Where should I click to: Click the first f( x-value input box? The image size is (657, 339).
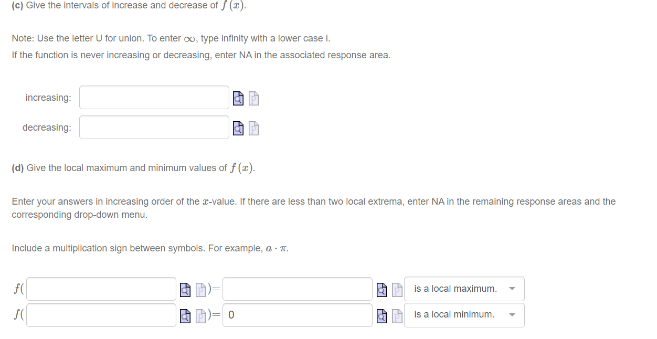tap(100, 289)
